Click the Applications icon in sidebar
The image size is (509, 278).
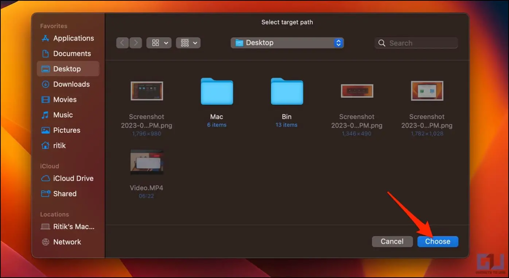click(46, 38)
